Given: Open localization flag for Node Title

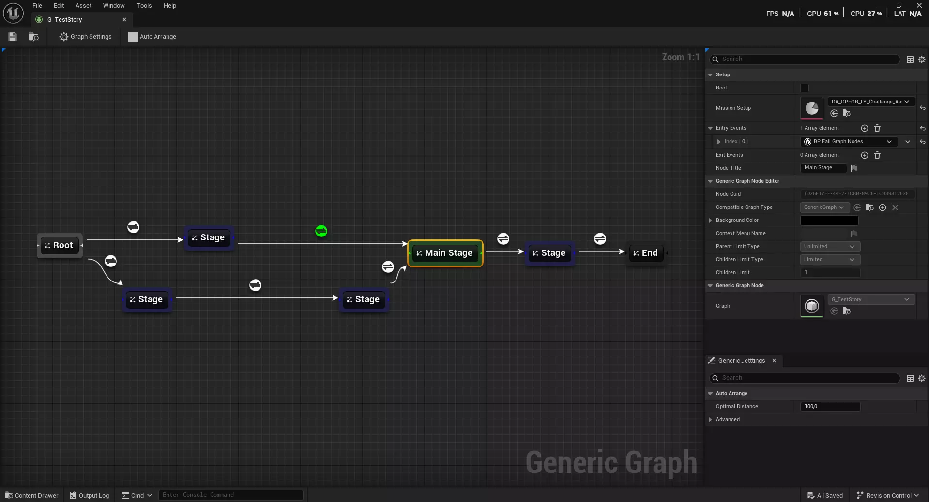Looking at the screenshot, I should click(x=854, y=168).
